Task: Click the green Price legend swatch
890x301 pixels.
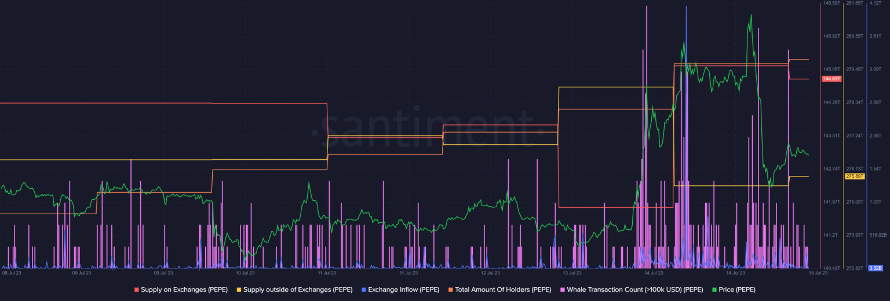Action: click(x=714, y=289)
